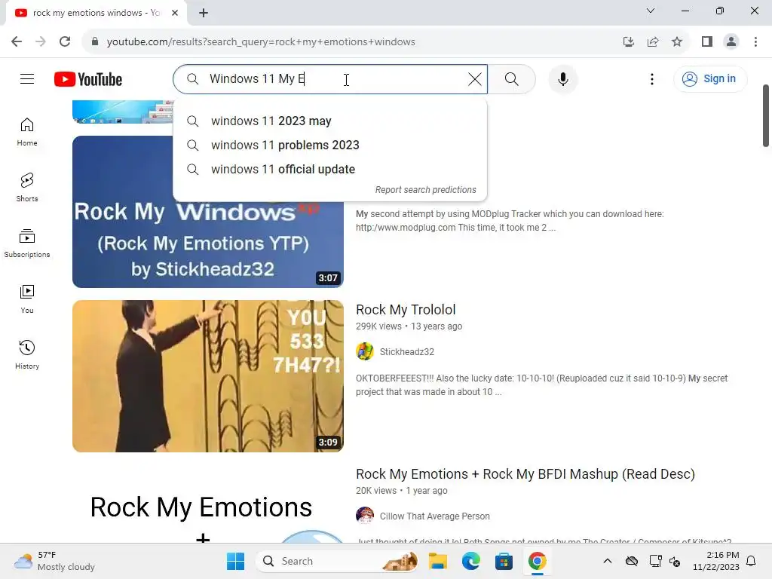Launch Microsoft Edge from taskbar
772x579 pixels.
tap(470, 561)
